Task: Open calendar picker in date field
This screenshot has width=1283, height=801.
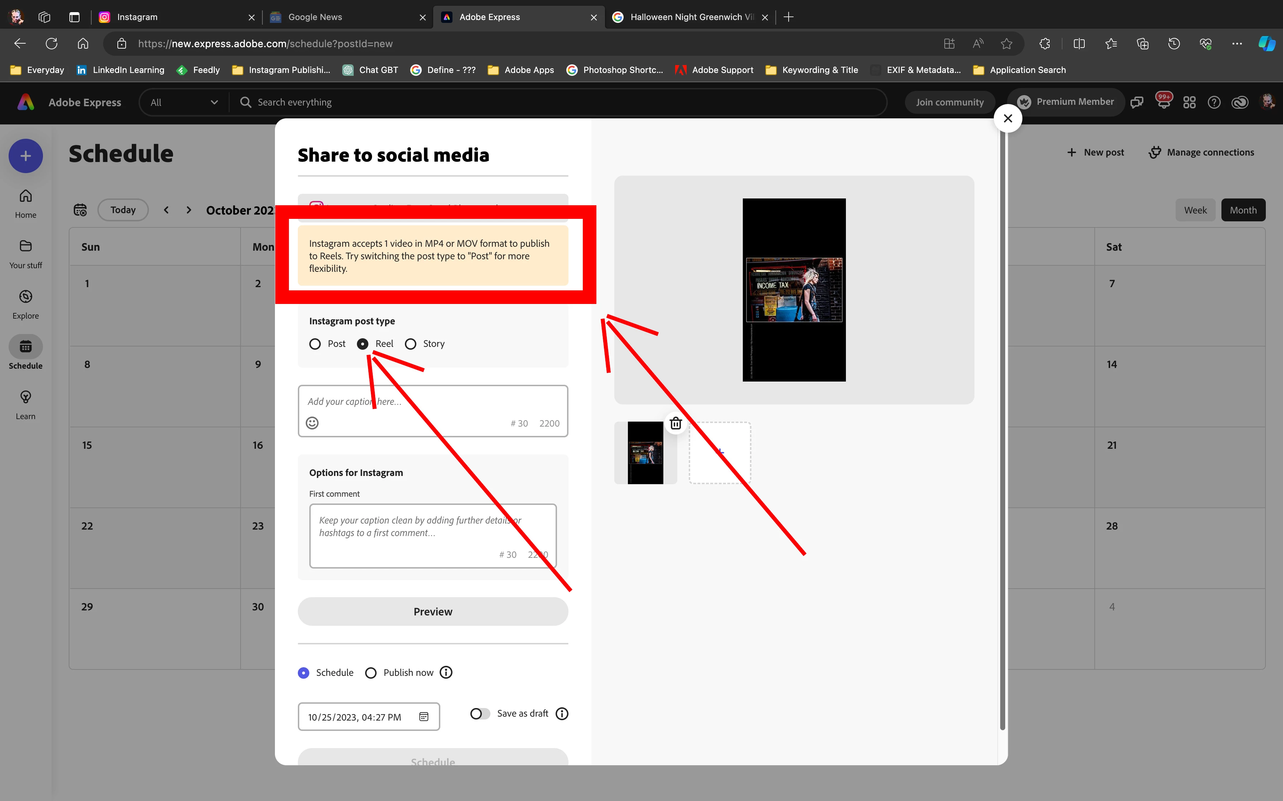Action: 423,717
